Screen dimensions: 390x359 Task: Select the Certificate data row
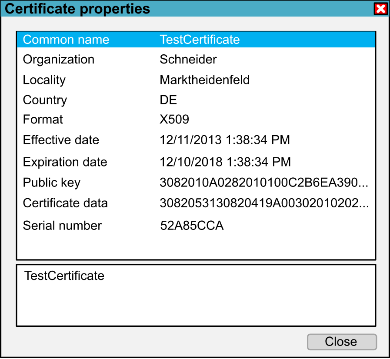[x=196, y=203]
